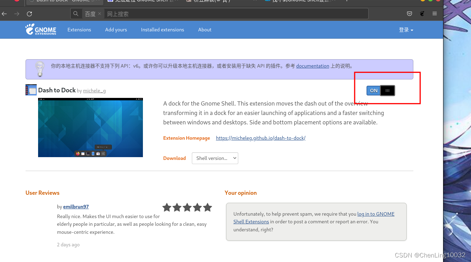471x262 pixels.
Task: Click the review text starting 'Really nice'
Action: coord(132,224)
